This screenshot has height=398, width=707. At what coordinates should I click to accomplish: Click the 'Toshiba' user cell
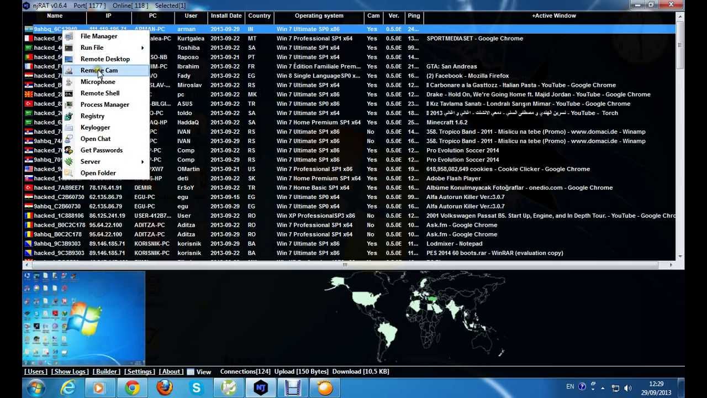point(189,48)
